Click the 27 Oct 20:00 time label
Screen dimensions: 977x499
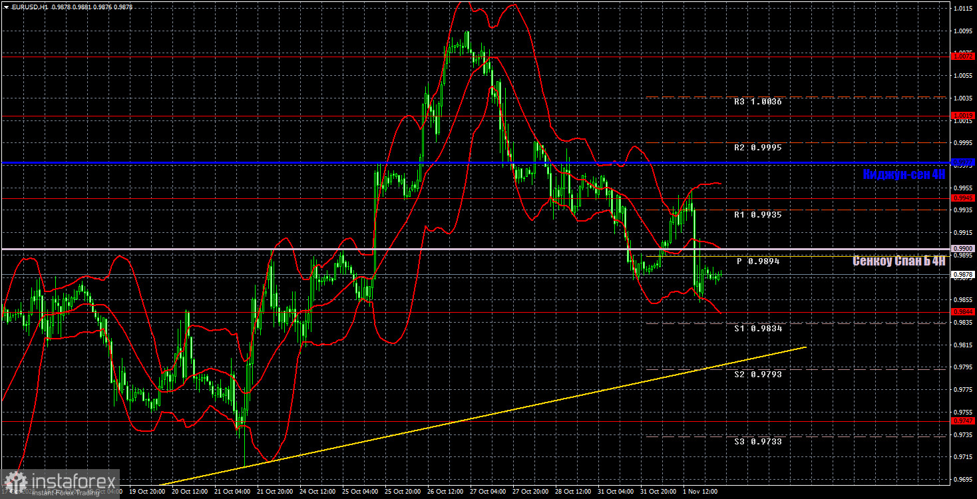point(530,492)
